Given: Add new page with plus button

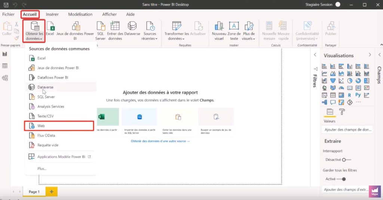Looking at the screenshot, I should click(52, 192).
